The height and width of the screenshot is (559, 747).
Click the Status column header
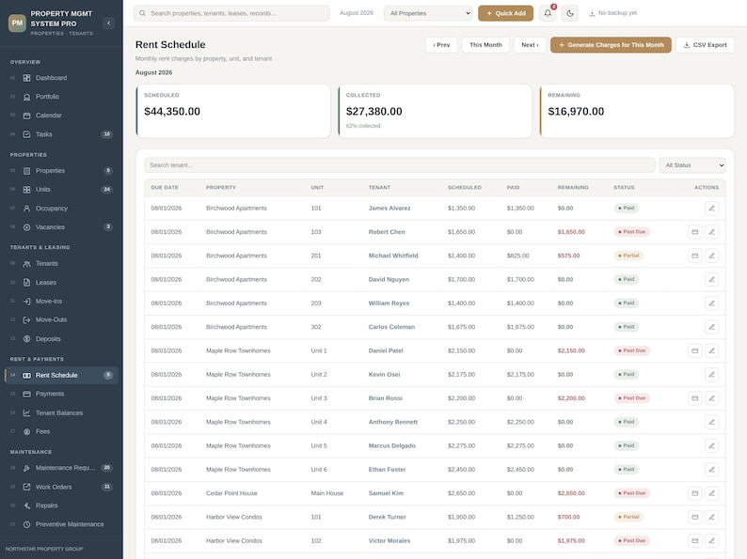click(624, 188)
